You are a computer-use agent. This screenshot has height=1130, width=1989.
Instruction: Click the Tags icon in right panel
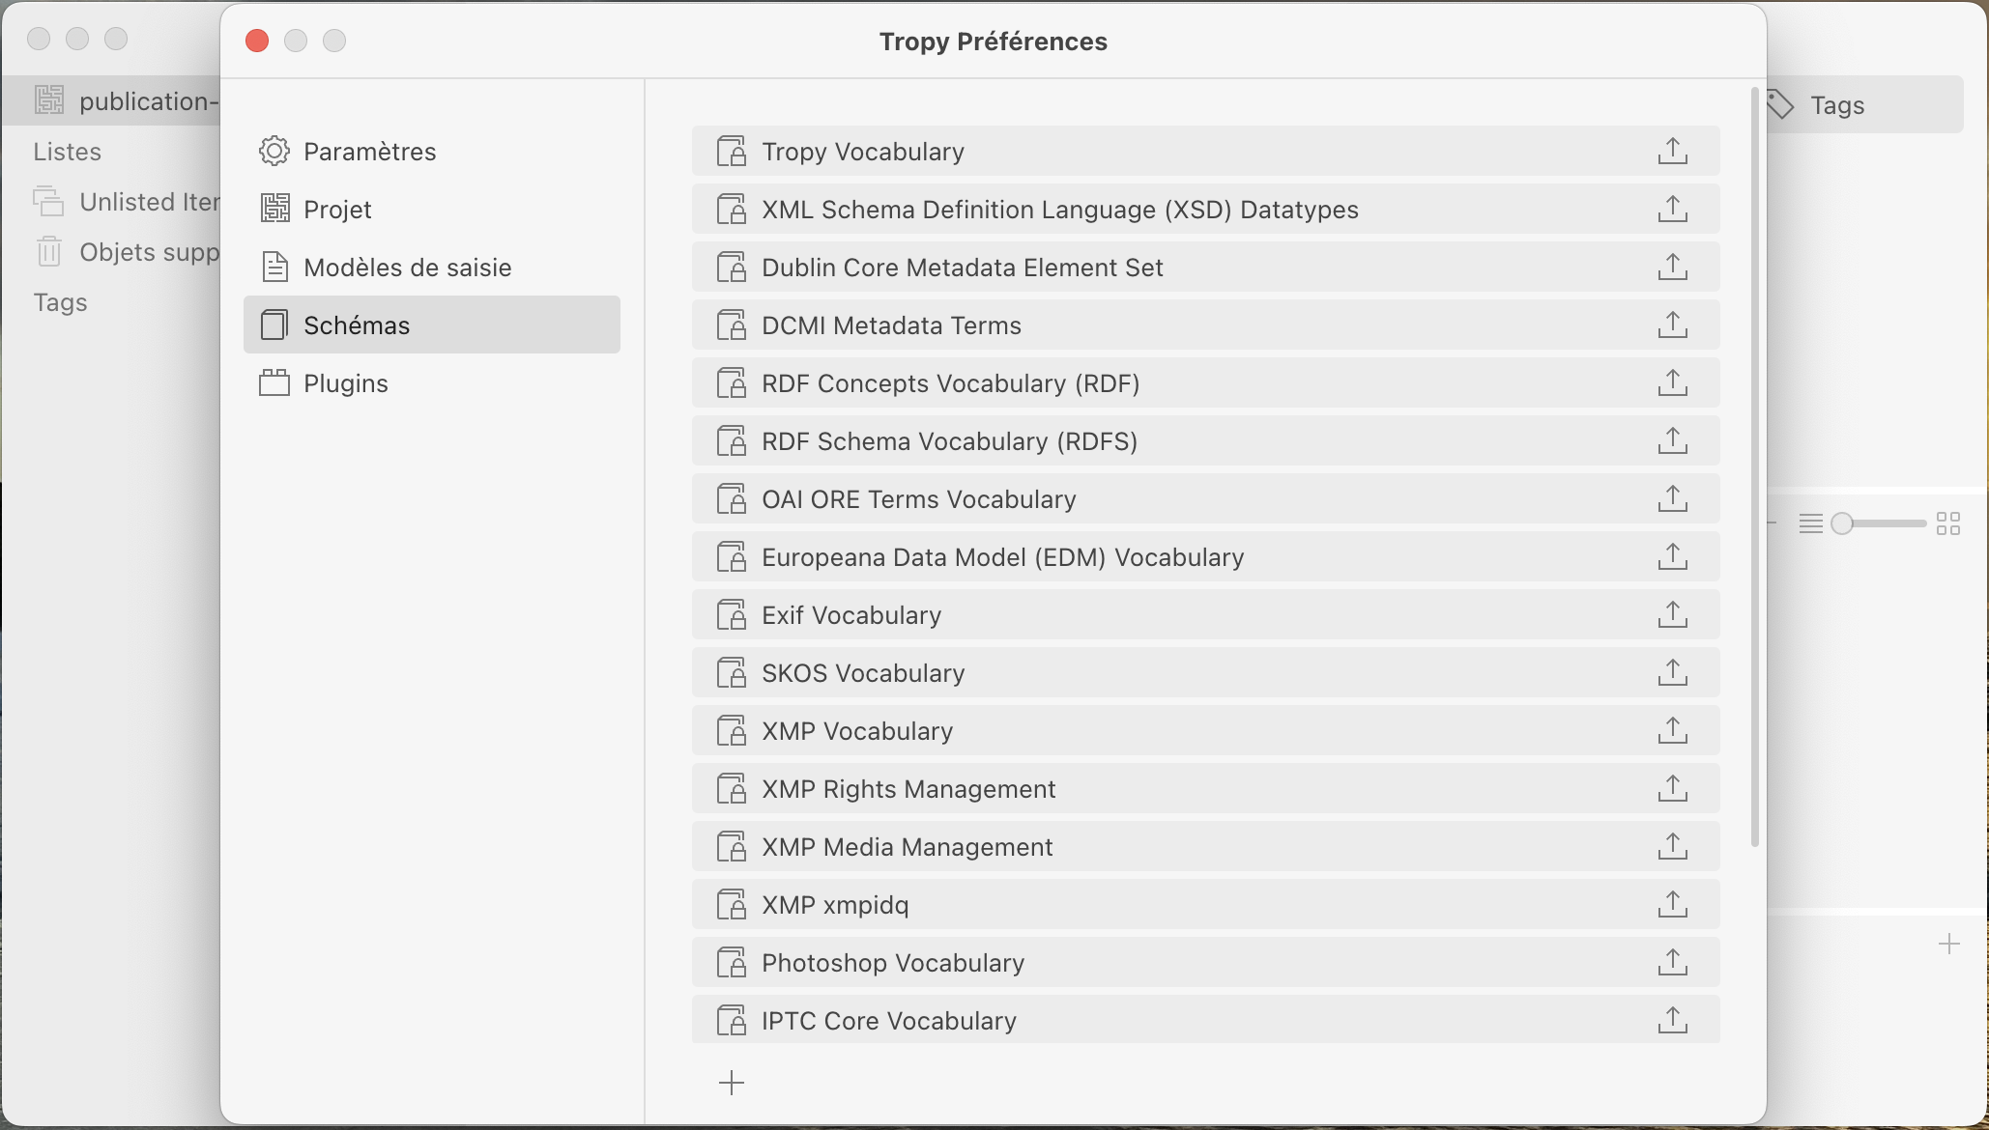point(1780,105)
